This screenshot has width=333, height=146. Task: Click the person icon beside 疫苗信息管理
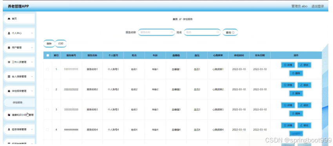pyautogui.click(x=9, y=130)
